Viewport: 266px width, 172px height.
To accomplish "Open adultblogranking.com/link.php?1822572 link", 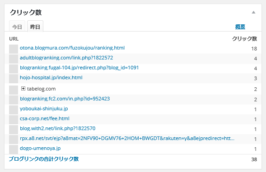I will click(x=66, y=58).
